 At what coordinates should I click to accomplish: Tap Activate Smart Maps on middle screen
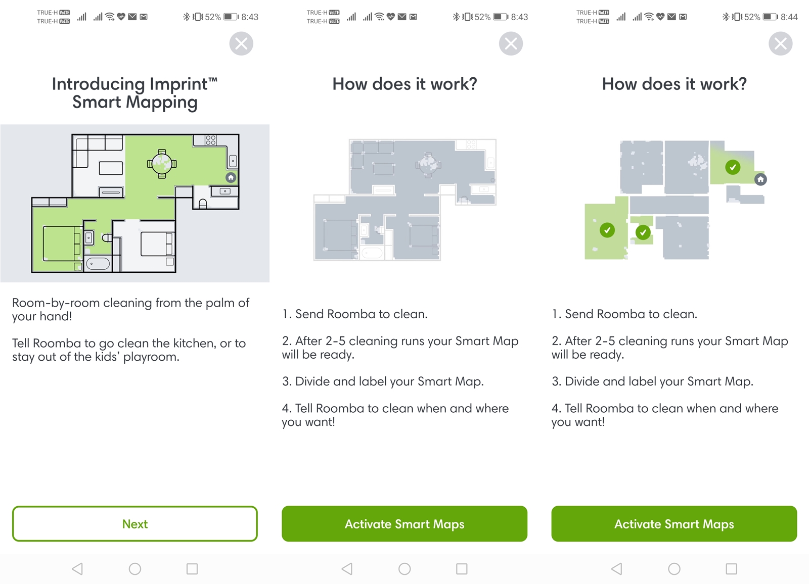click(x=404, y=524)
